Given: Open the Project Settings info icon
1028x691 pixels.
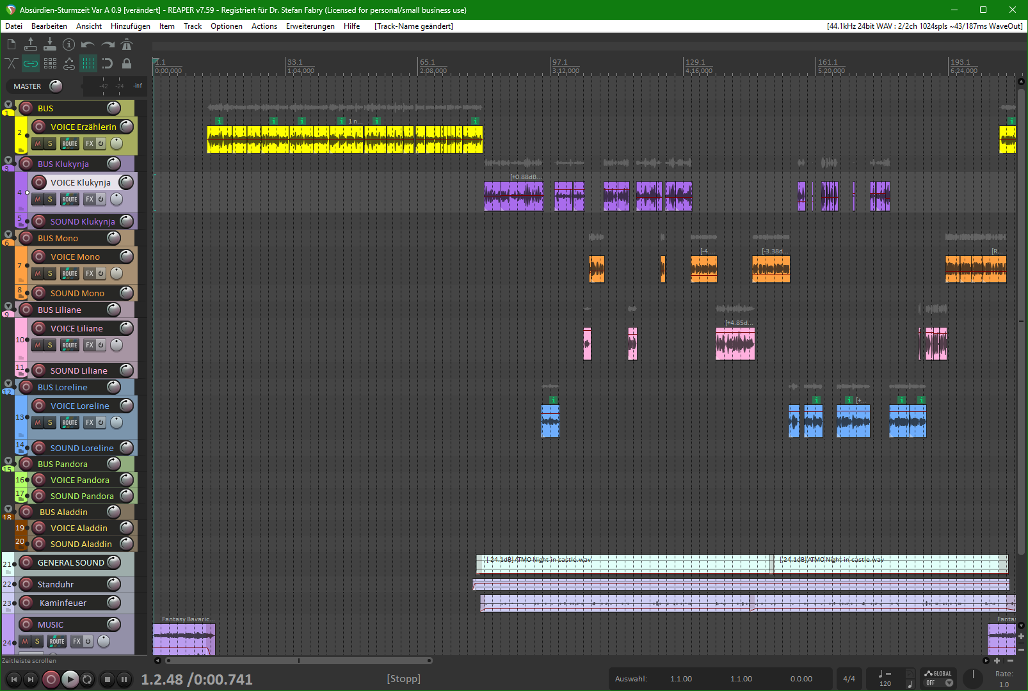Looking at the screenshot, I should coord(68,44).
